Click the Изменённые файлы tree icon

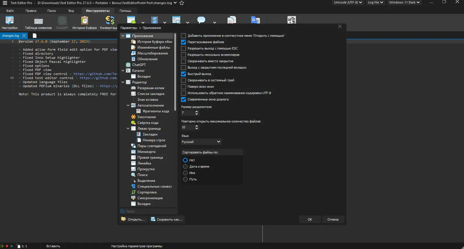[x=133, y=47]
